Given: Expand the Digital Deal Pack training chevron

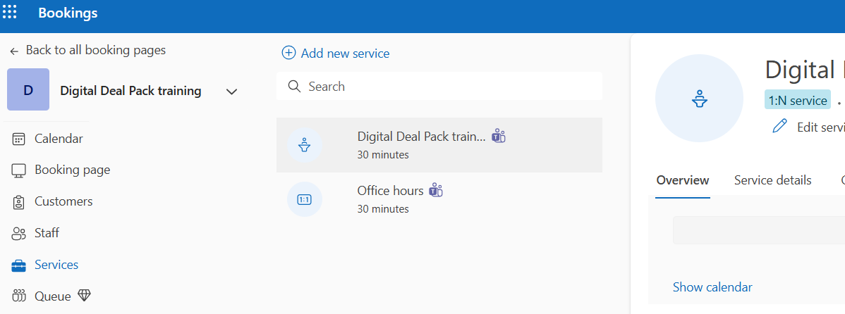Looking at the screenshot, I should click(232, 92).
